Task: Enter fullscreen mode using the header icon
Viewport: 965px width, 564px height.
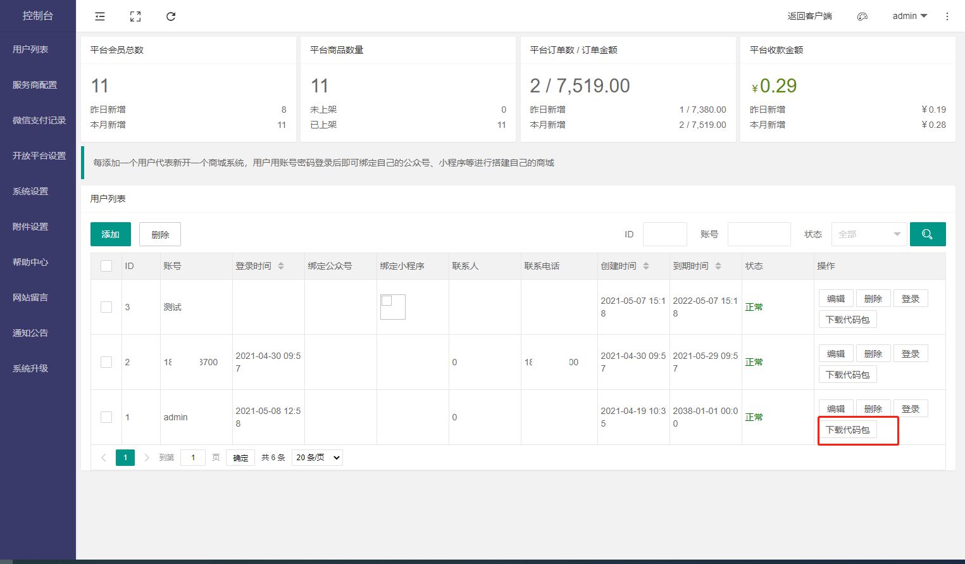Action: pyautogui.click(x=135, y=16)
